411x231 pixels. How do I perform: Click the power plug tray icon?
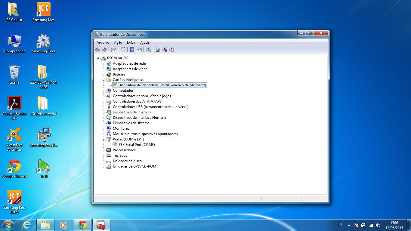click(x=363, y=225)
